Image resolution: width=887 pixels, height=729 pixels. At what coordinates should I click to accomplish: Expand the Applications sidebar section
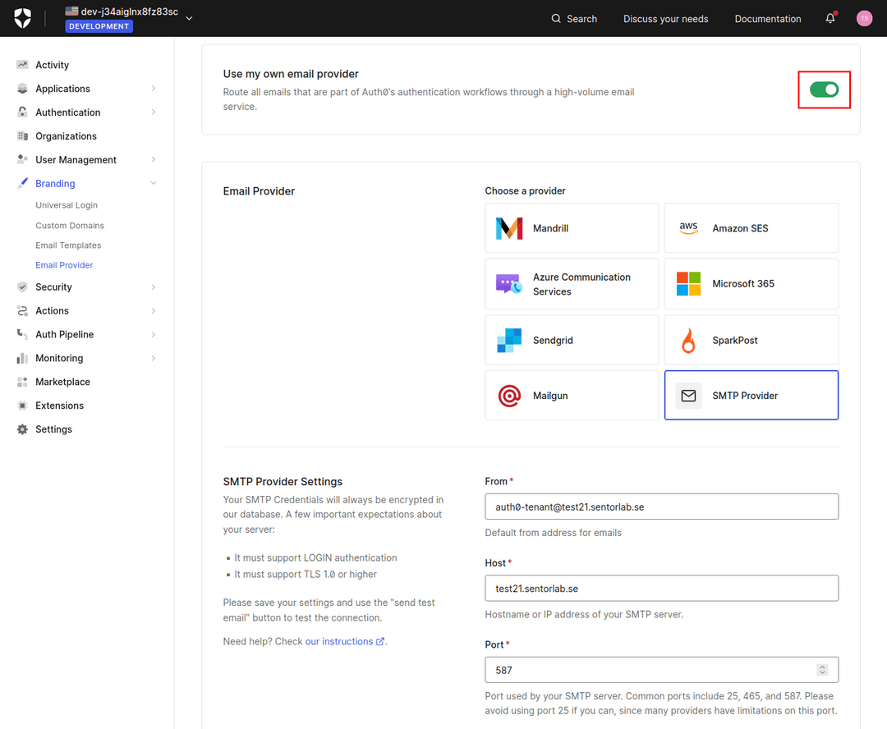click(85, 88)
